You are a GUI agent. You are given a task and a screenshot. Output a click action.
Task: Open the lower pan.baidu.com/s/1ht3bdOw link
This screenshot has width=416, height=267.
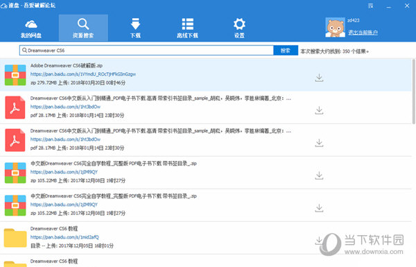[x=65, y=139]
